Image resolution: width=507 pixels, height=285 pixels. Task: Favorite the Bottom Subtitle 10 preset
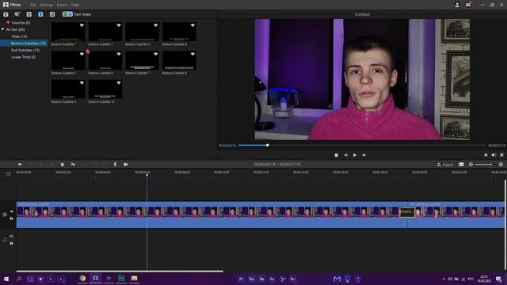(119, 82)
